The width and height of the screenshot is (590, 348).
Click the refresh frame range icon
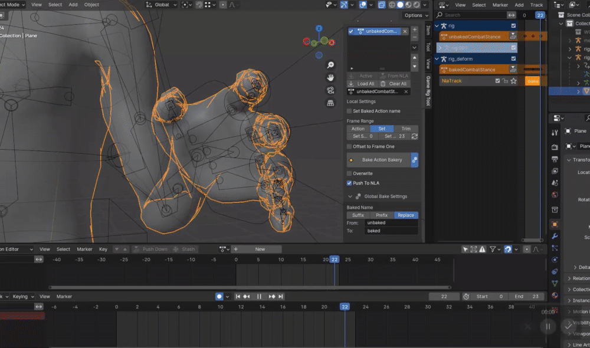(415, 136)
